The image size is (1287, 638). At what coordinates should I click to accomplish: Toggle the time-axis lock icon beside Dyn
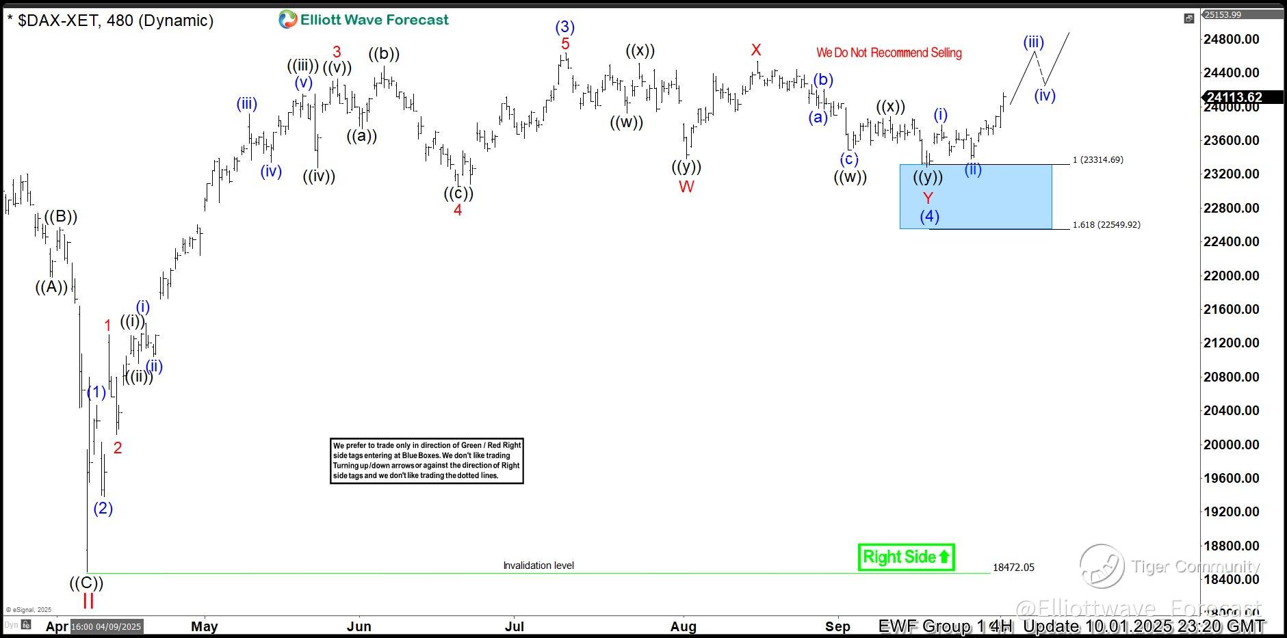pos(26,624)
